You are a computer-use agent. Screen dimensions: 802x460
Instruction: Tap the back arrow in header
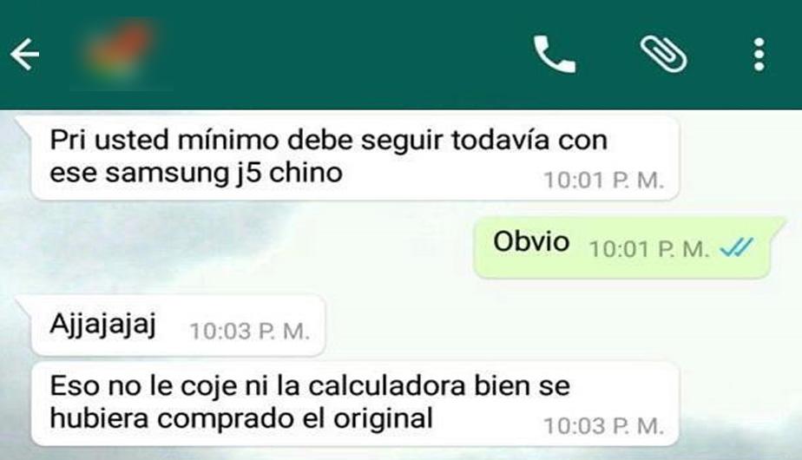pos(24,54)
